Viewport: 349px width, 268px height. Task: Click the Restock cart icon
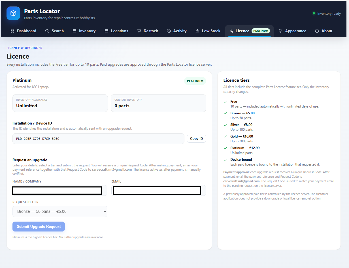139,31
